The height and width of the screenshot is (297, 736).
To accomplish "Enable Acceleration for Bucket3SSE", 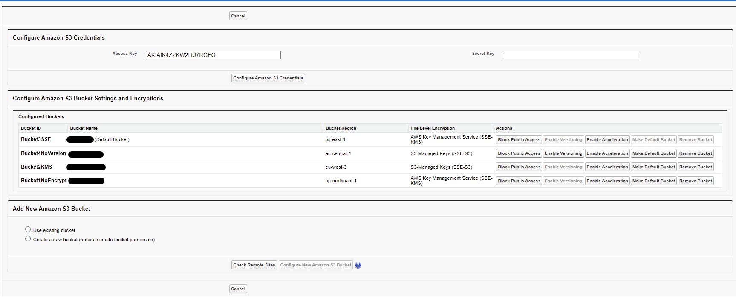I will pyautogui.click(x=607, y=140).
